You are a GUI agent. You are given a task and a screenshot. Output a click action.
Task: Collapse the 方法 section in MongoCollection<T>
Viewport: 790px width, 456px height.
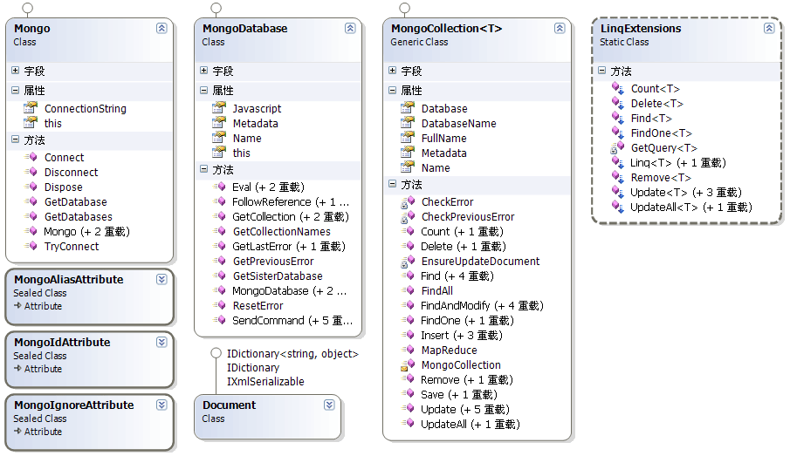click(392, 184)
